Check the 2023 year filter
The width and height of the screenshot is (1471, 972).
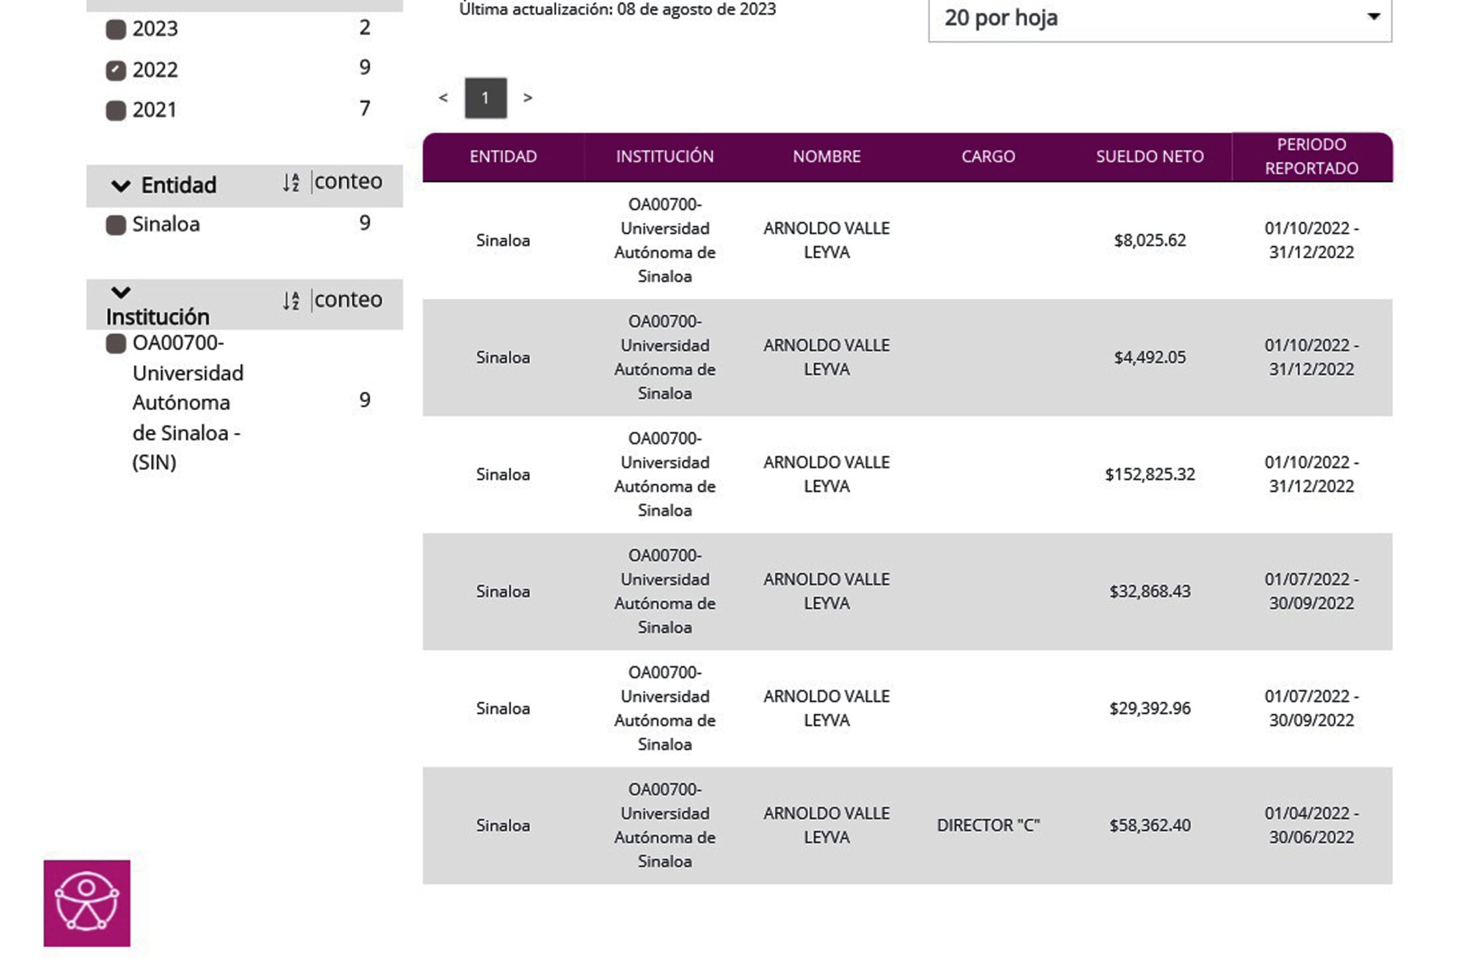pos(116,29)
